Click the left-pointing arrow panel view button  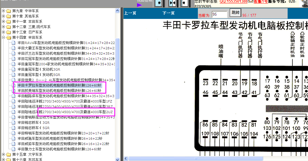pyautogui.click(x=184, y=3)
